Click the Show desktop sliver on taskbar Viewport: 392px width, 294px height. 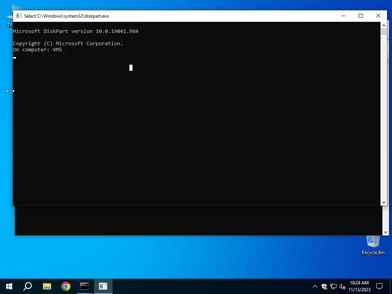pyautogui.click(x=391, y=286)
